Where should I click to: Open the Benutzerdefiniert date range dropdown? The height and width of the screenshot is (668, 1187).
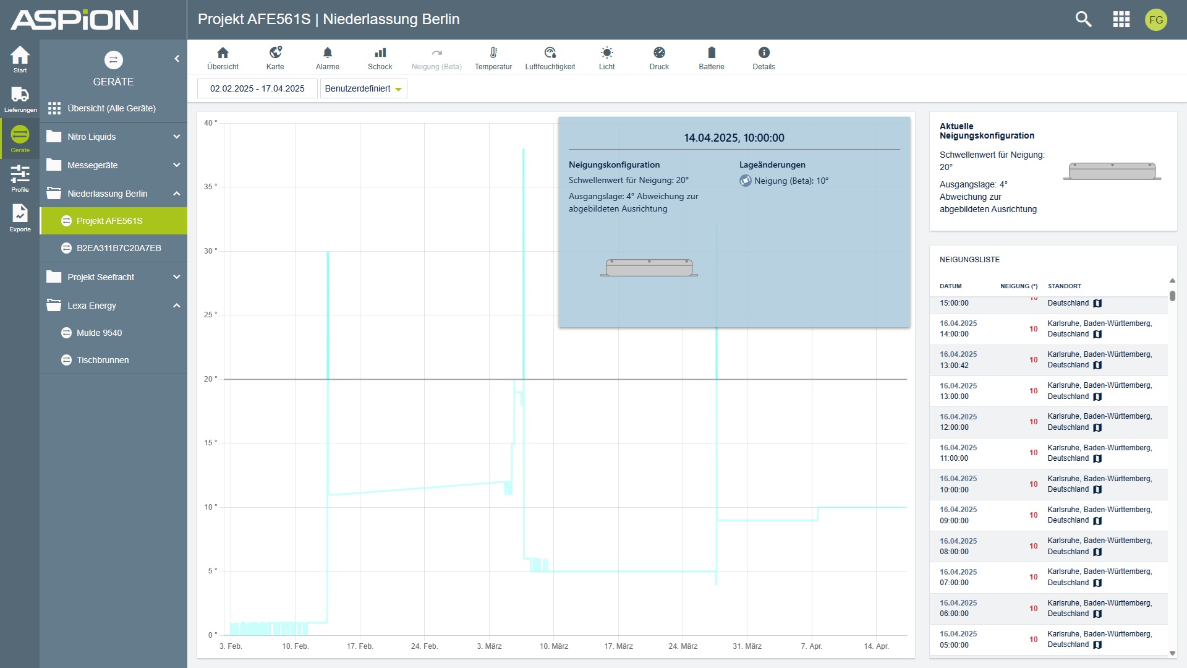pos(364,88)
